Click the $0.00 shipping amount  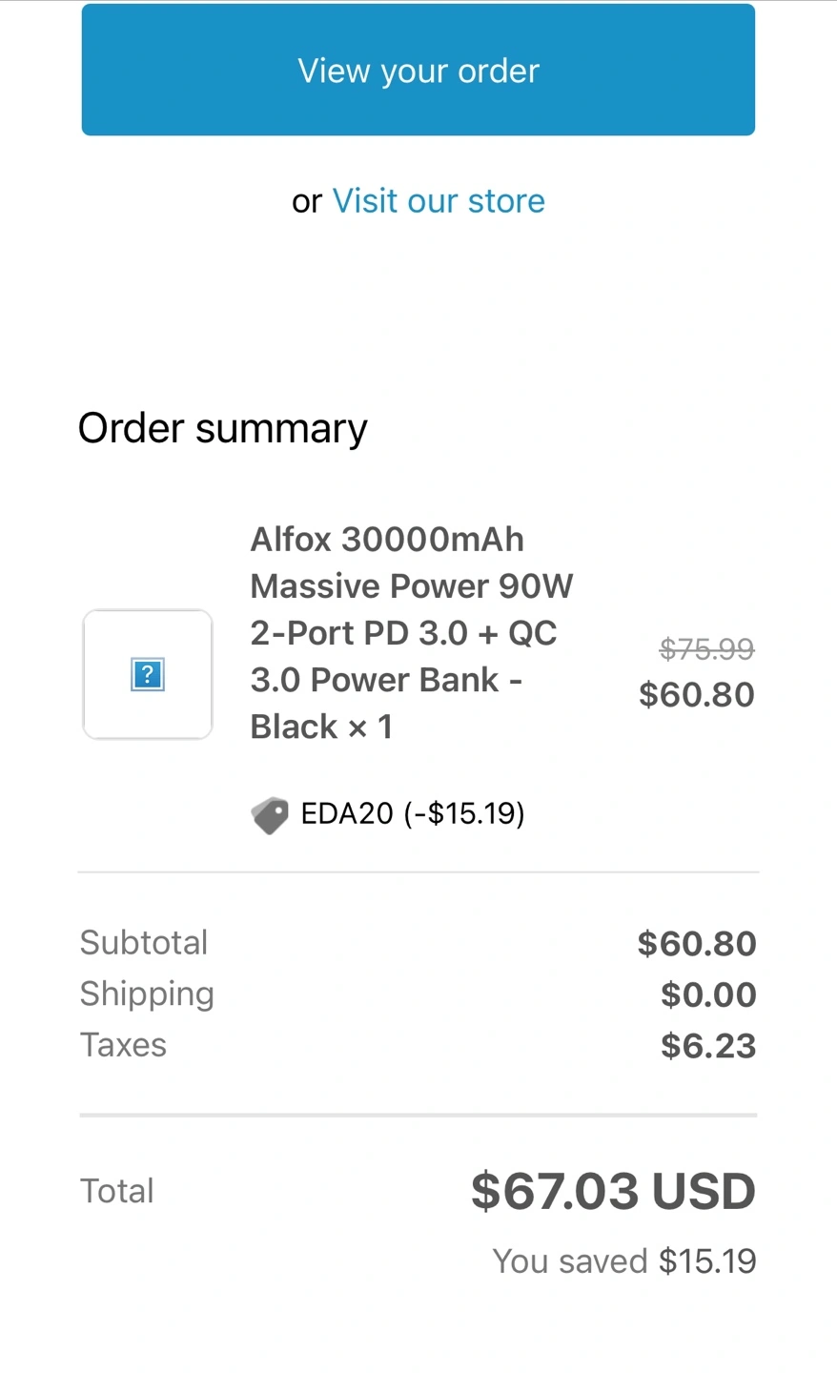[x=708, y=994]
